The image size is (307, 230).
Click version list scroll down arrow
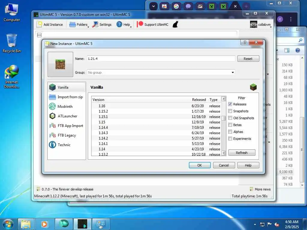[224, 153]
